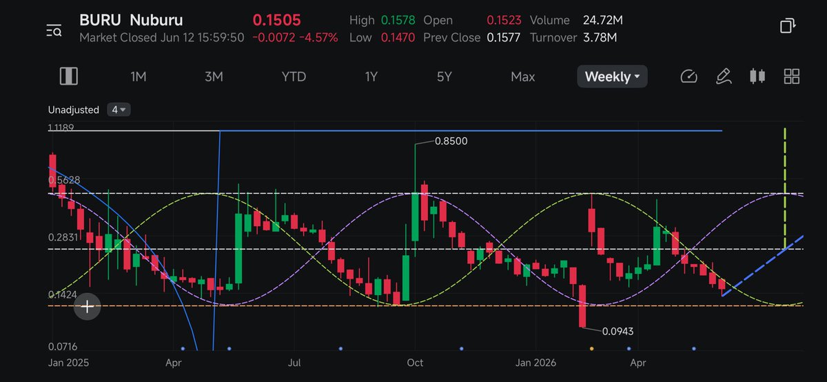Click the Oct date axis label
Screen dimensions: 827x382
(415, 361)
